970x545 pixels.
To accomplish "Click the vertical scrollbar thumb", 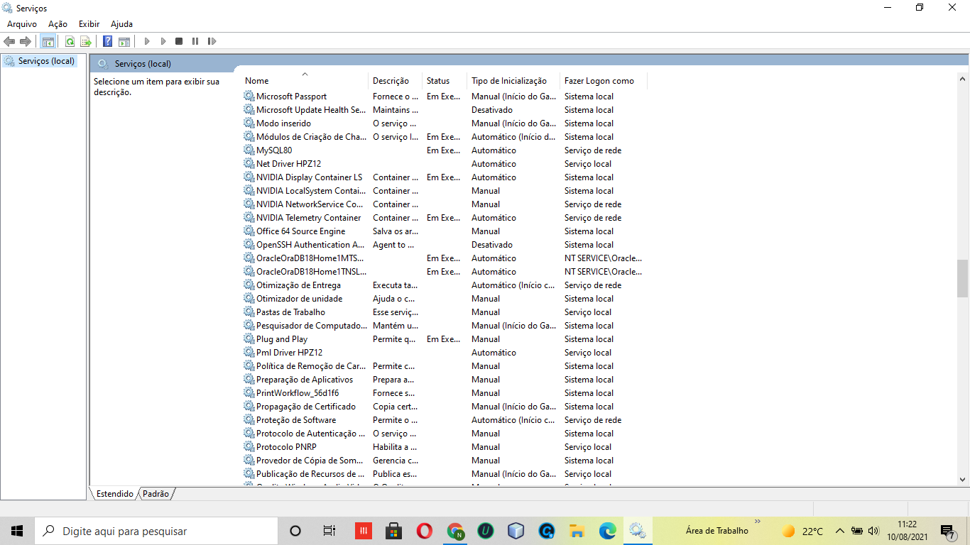I will pos(962,278).
